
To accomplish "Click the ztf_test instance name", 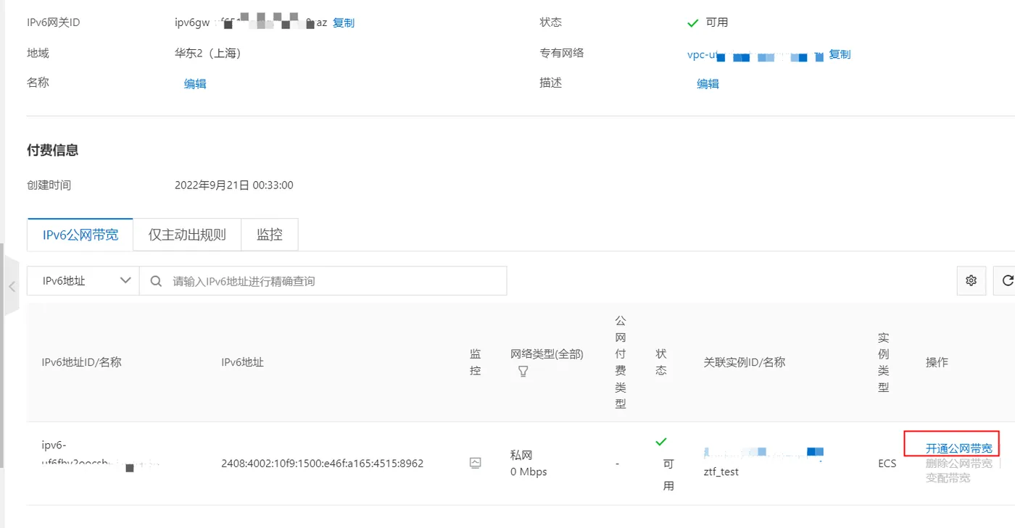I will 721,472.
